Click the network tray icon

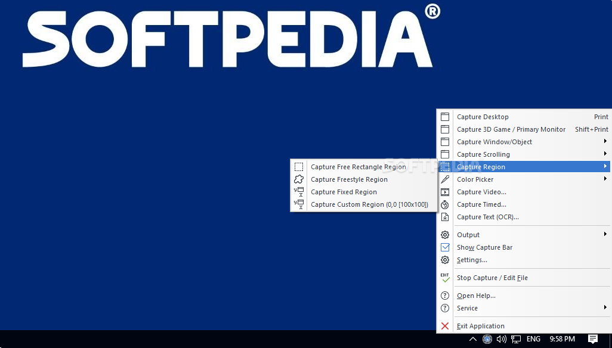pyautogui.click(x=516, y=339)
